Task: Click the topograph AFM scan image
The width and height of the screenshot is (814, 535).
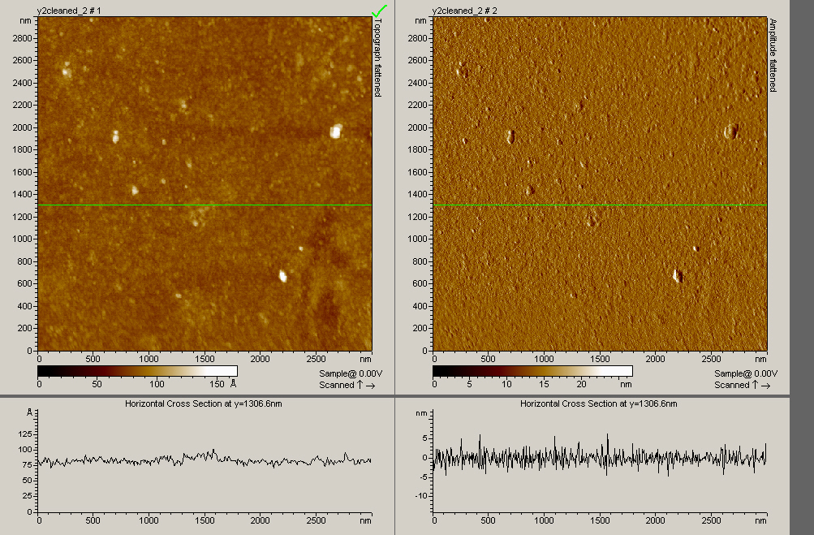Action: [205, 122]
